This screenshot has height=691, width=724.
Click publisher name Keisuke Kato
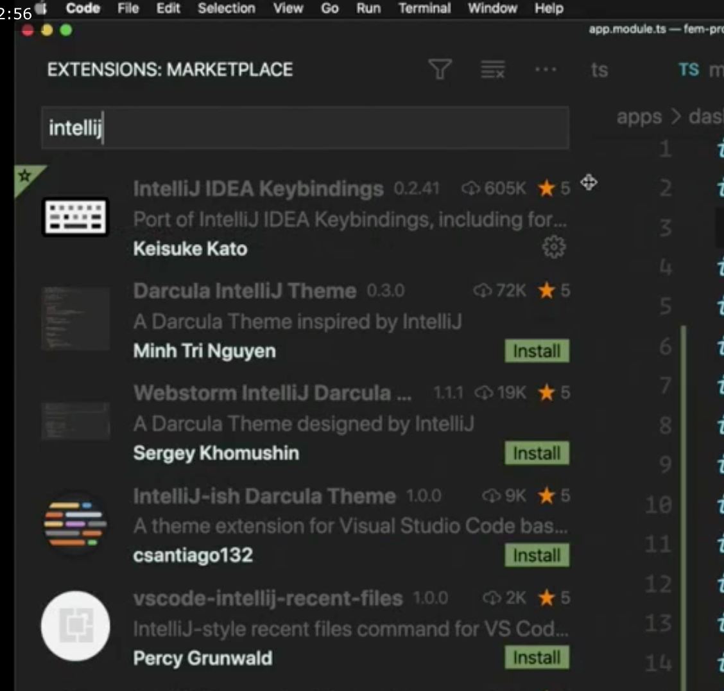[190, 249]
